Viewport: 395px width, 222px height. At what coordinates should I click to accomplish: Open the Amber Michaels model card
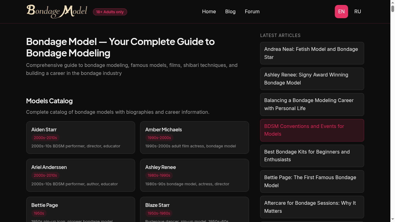point(194,137)
